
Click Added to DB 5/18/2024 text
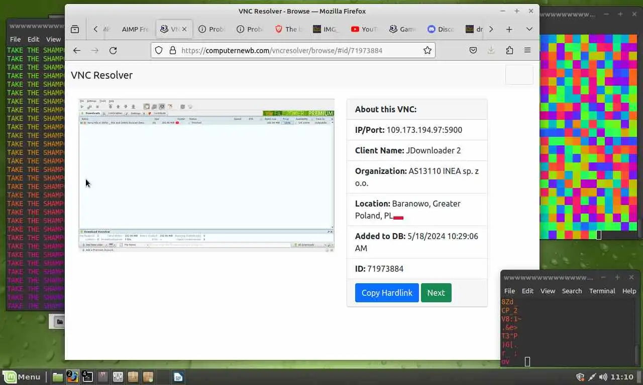tap(416, 242)
